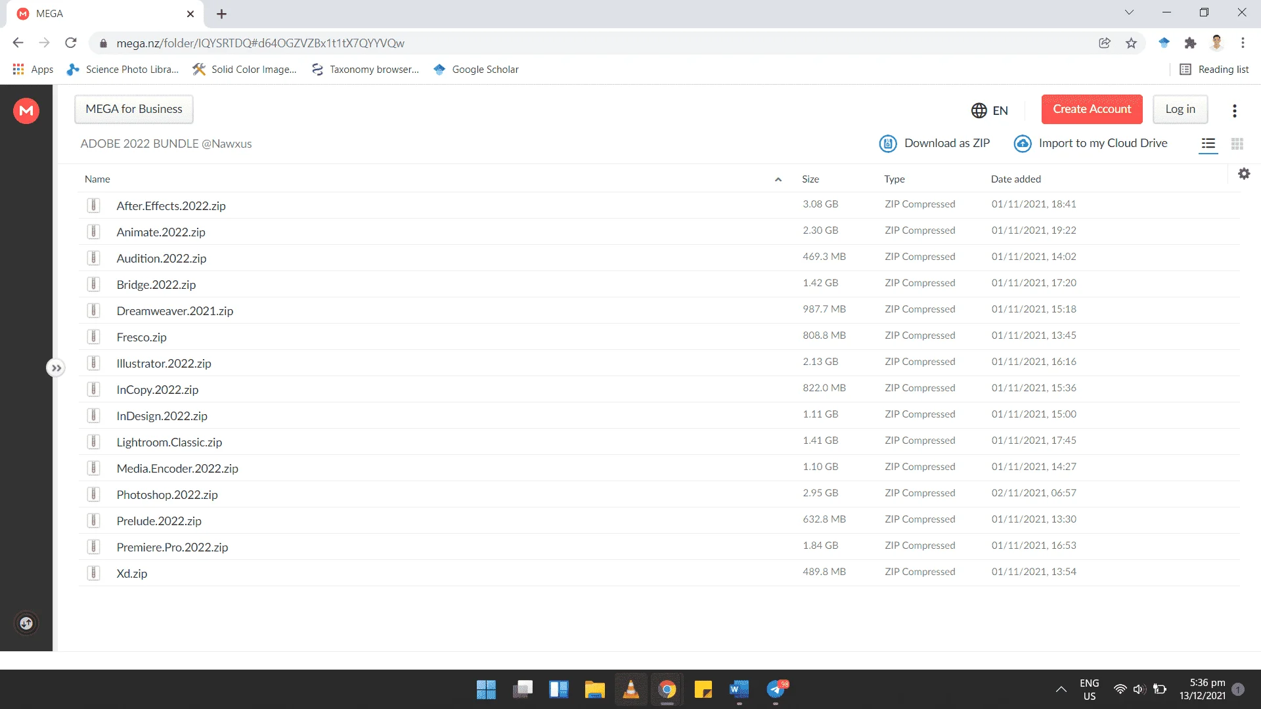The width and height of the screenshot is (1261, 709).
Task: Click the 02/11/2021, 06:57 date cell
Action: point(1034,493)
